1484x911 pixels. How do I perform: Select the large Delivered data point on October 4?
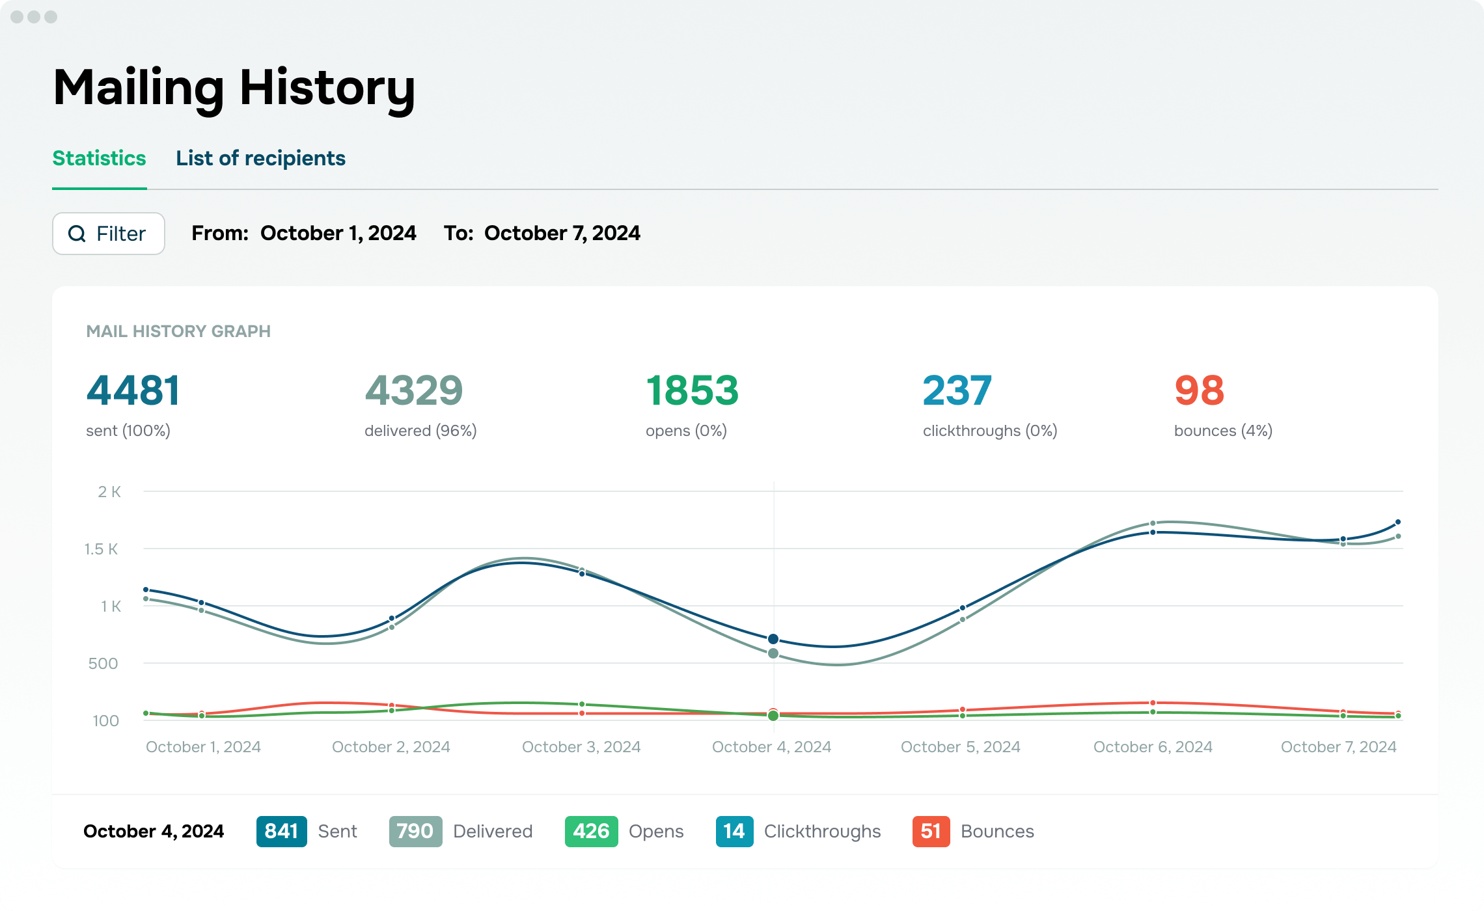click(773, 653)
